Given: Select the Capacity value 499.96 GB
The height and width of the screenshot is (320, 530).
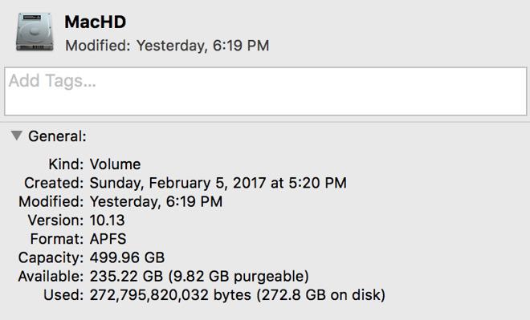Looking at the screenshot, I should (x=127, y=257).
